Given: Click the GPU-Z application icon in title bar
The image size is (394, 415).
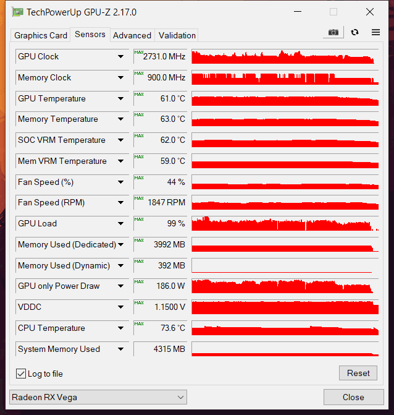Looking at the screenshot, I should (17, 12).
